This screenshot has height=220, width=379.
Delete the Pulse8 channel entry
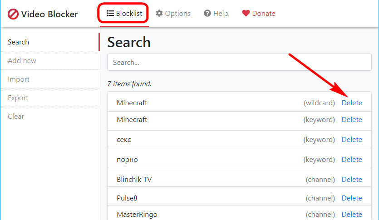[352, 198]
